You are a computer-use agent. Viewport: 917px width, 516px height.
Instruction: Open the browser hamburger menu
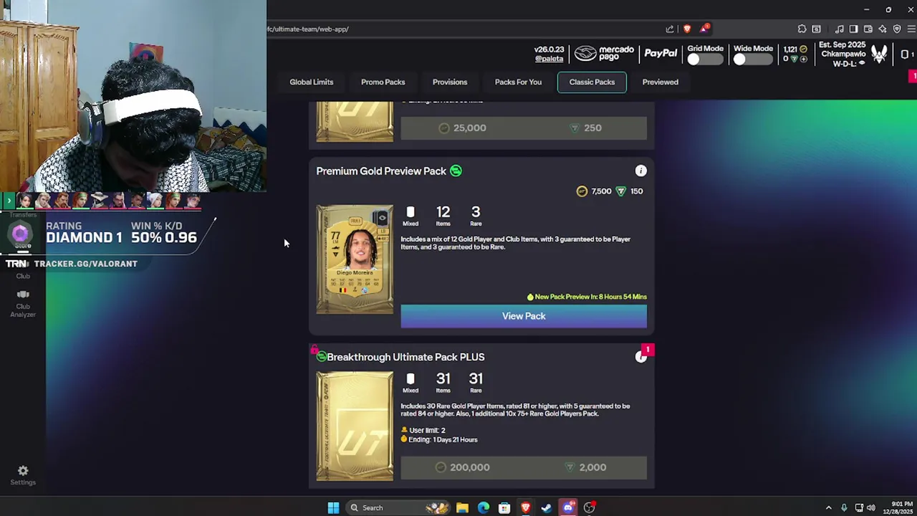click(911, 29)
